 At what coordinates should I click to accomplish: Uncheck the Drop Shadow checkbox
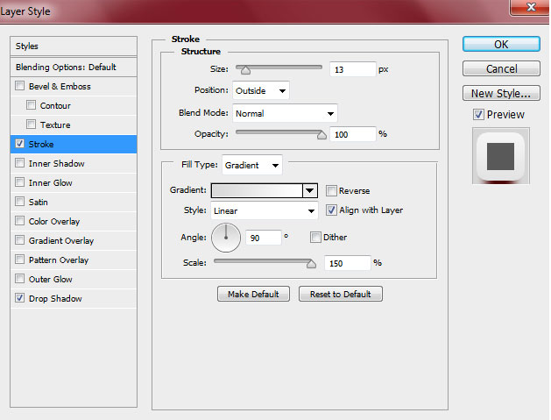pos(19,298)
